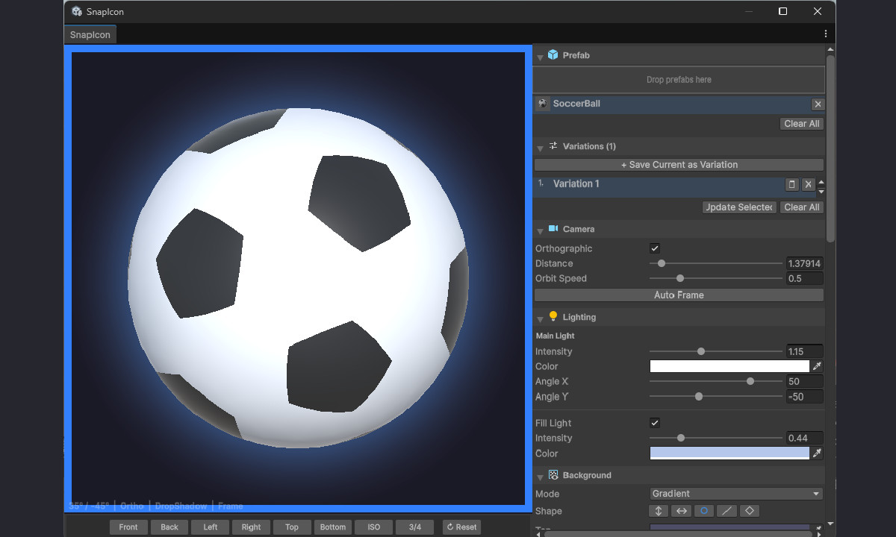Select the vertical gradient shape icon

[x=658, y=511]
